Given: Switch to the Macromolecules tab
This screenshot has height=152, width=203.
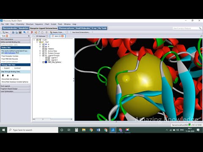Looking at the screenshot, I should point(10,28).
